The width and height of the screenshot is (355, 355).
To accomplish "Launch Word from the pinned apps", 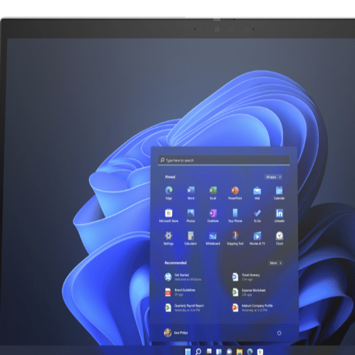I will (191, 193).
